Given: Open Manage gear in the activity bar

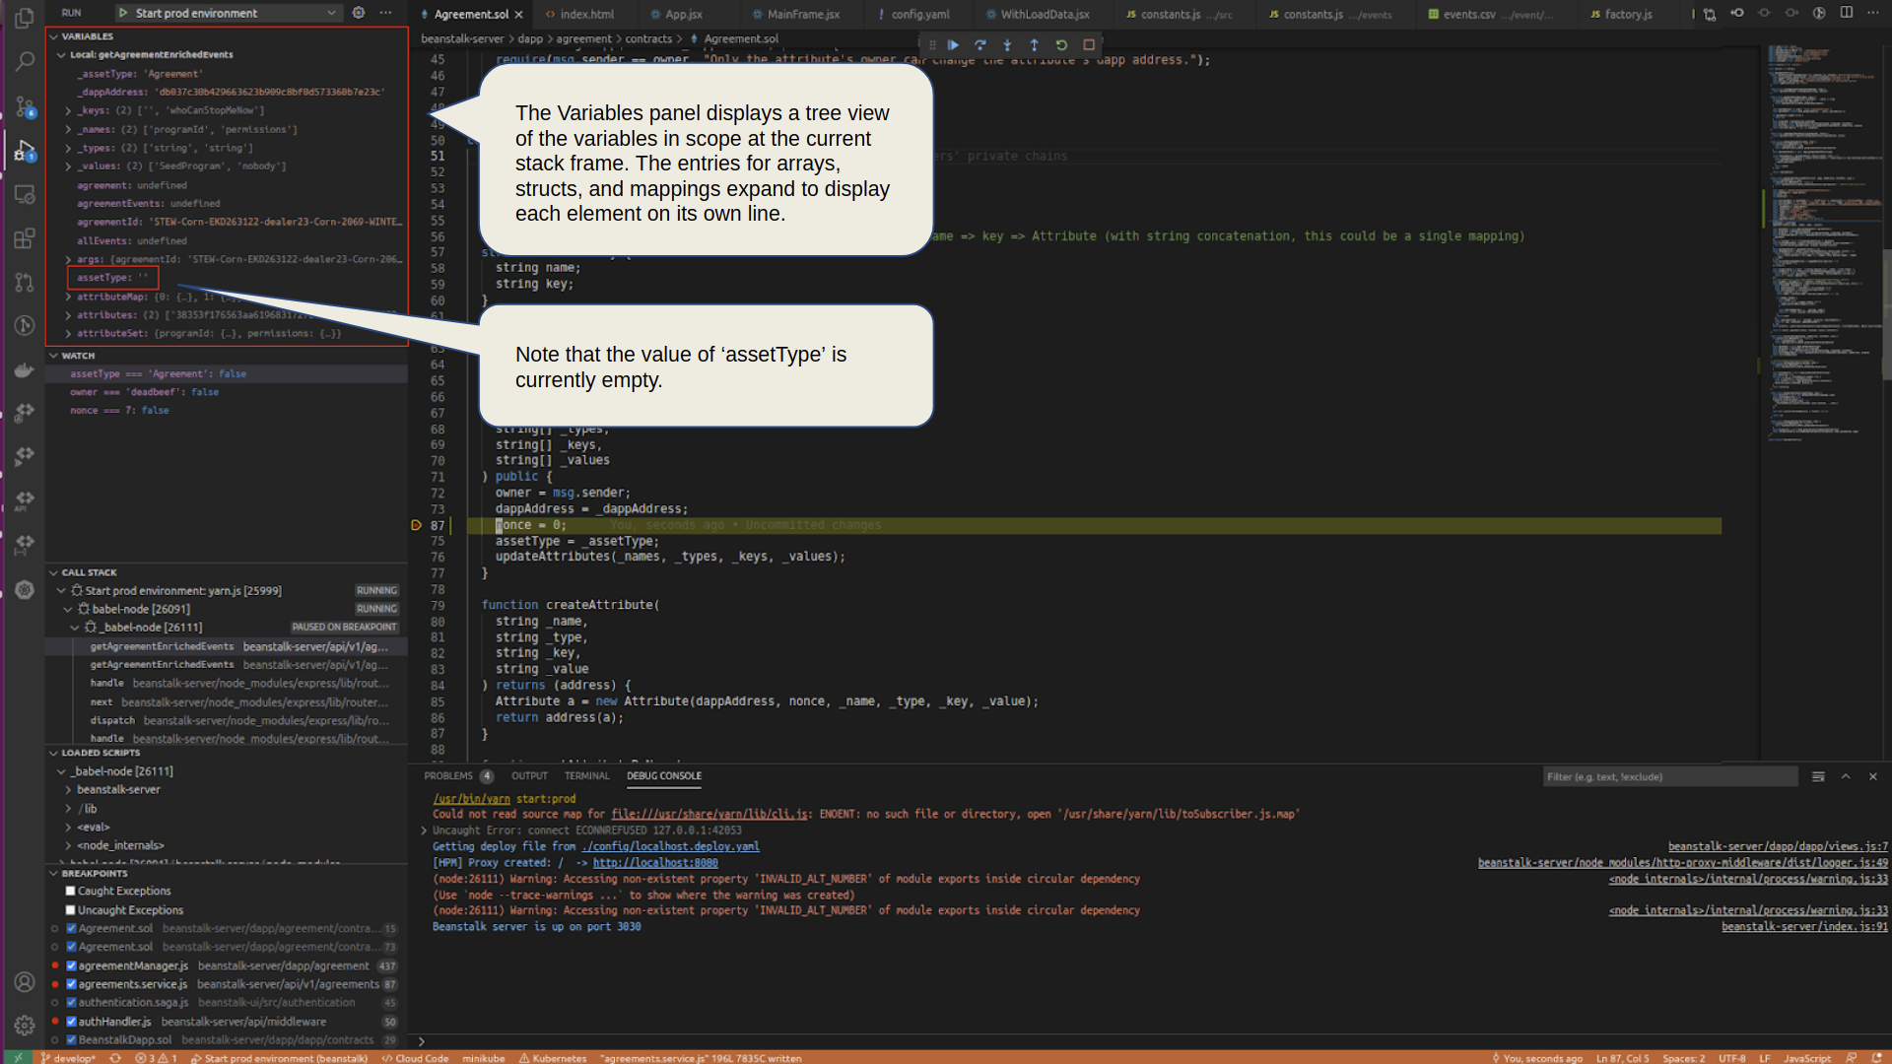Looking at the screenshot, I should [25, 1026].
